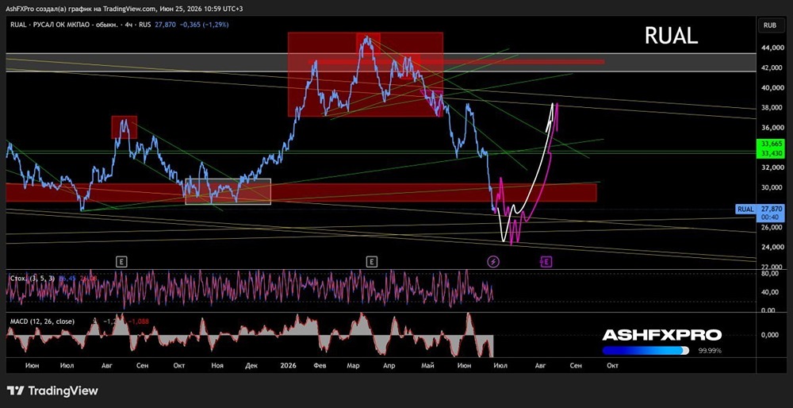This screenshot has width=793, height=408.
Task: Click the earnings E marker below March 2026
Action: click(372, 261)
